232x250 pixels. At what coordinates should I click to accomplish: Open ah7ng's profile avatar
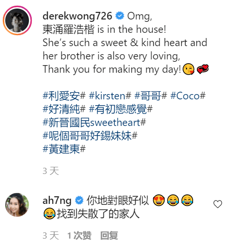pyautogui.click(x=17, y=205)
